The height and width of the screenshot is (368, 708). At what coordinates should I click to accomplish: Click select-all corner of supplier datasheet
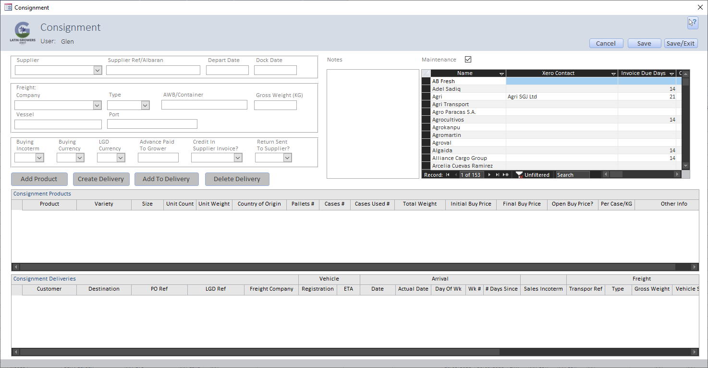click(x=426, y=74)
